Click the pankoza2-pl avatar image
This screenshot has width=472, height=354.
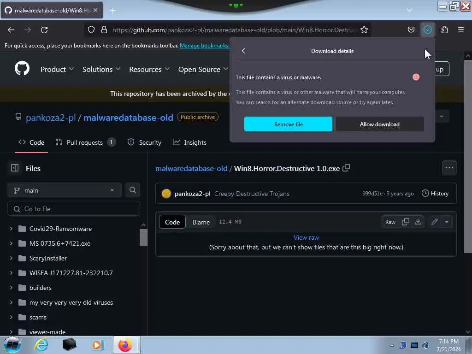click(x=166, y=194)
